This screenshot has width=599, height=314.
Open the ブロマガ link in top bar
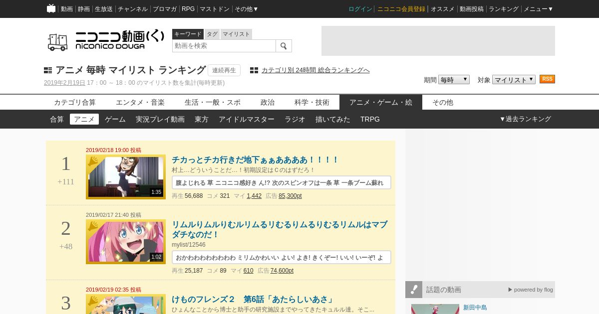click(x=165, y=9)
